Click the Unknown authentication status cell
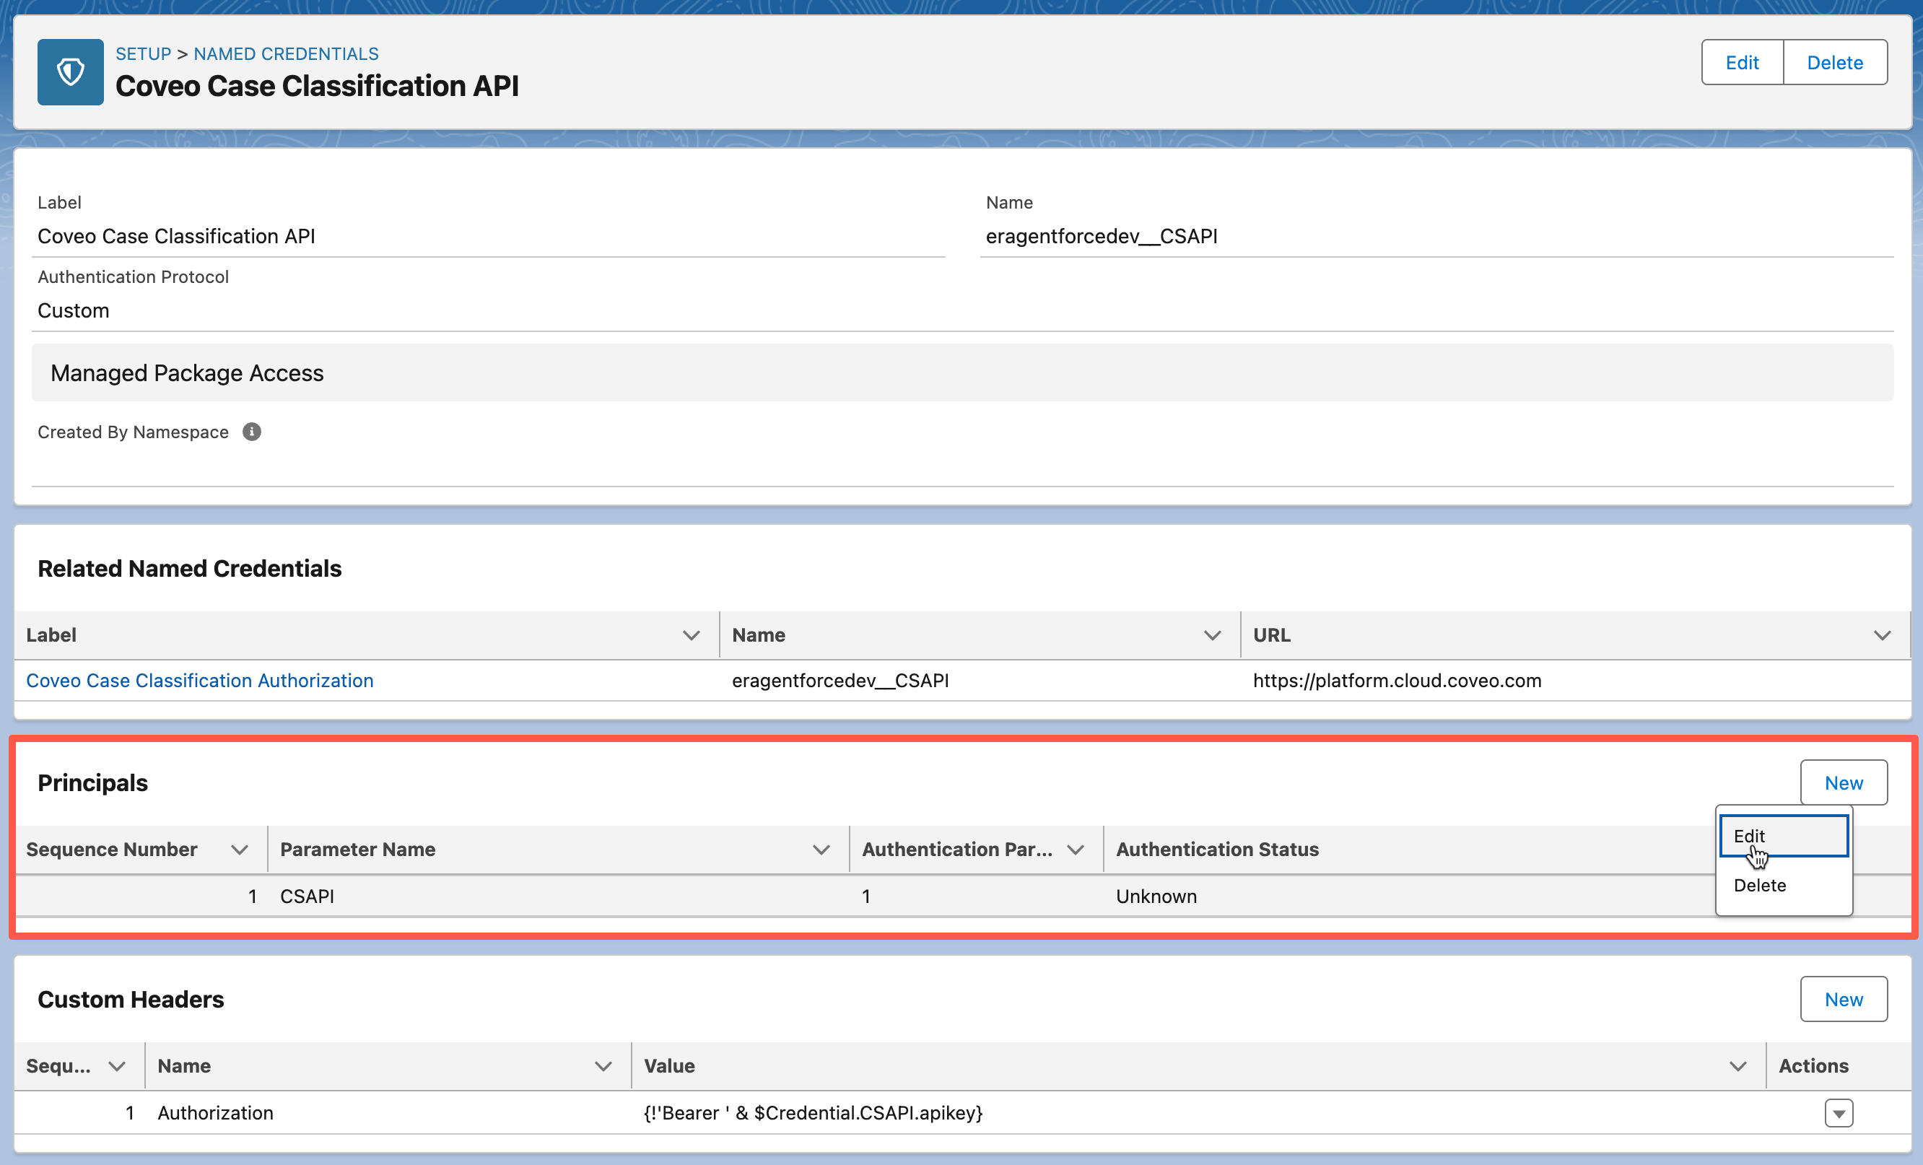This screenshot has width=1923, height=1165. point(1156,896)
